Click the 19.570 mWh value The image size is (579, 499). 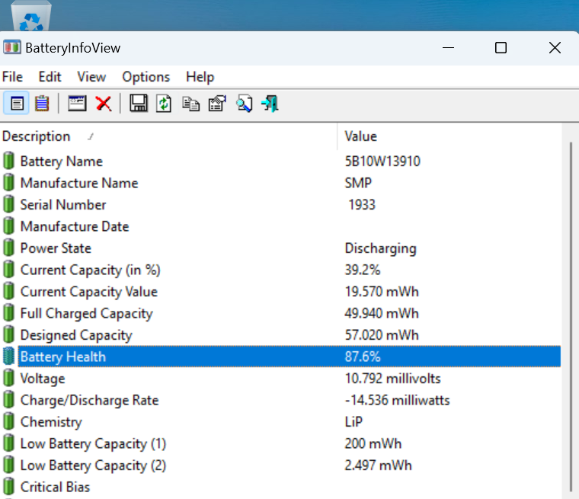click(382, 292)
